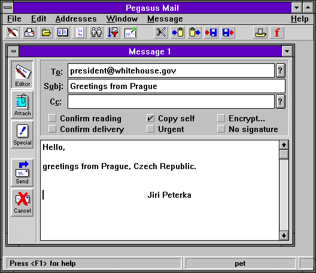
Task: Enable the Confirm reading checkbox
Action: click(x=53, y=118)
